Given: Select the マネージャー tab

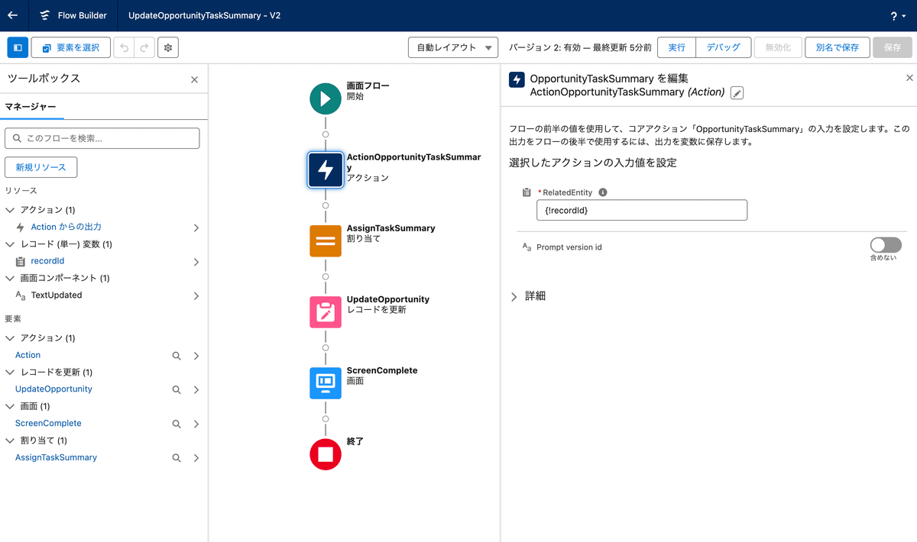Looking at the screenshot, I should pos(31,107).
